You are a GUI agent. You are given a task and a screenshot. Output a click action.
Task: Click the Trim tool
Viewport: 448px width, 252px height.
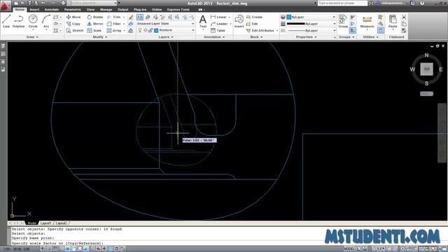click(x=113, y=17)
